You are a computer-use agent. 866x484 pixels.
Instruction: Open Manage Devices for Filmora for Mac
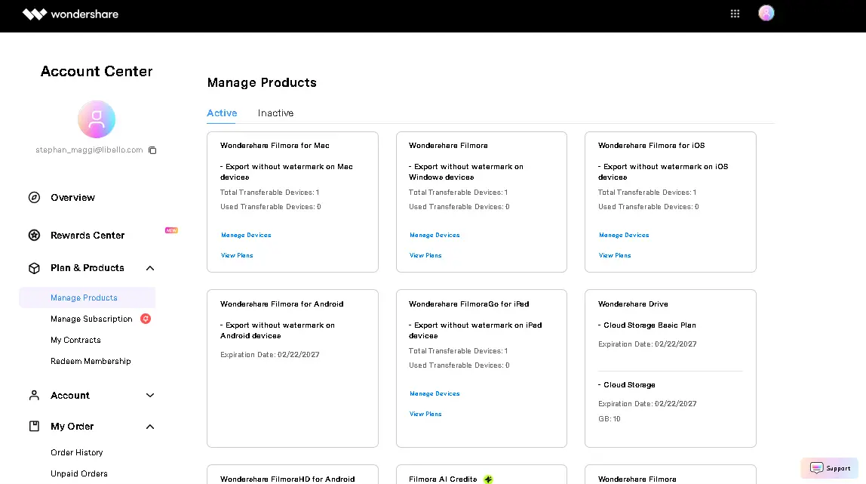click(x=246, y=235)
